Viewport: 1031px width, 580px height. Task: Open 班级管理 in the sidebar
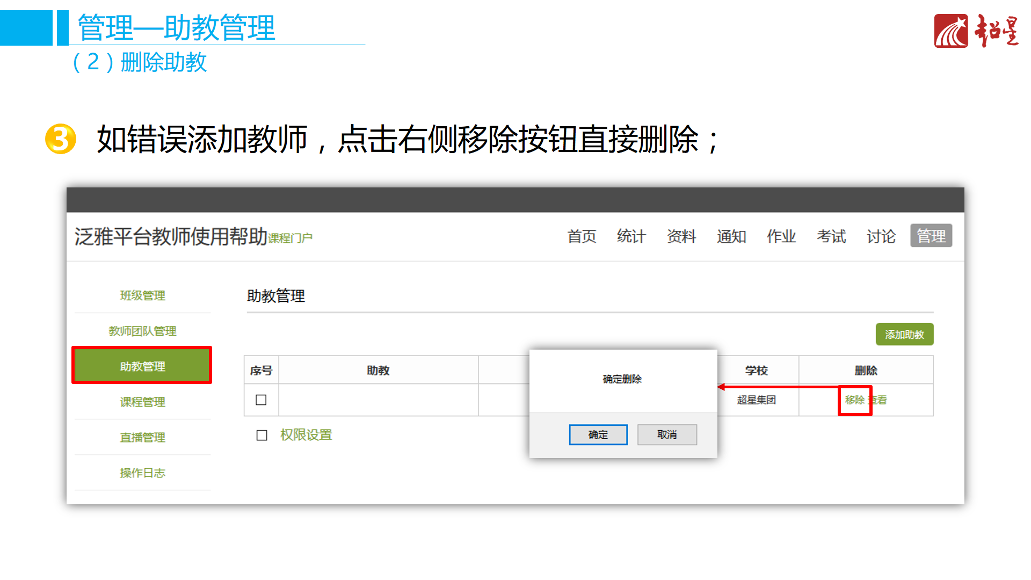[x=142, y=295]
